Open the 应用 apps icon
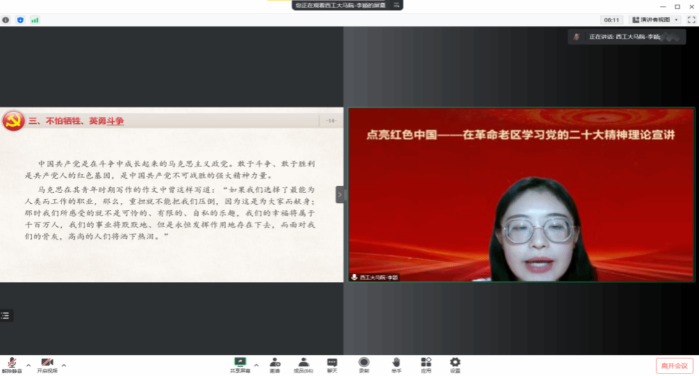The image size is (699, 376). pos(426,364)
